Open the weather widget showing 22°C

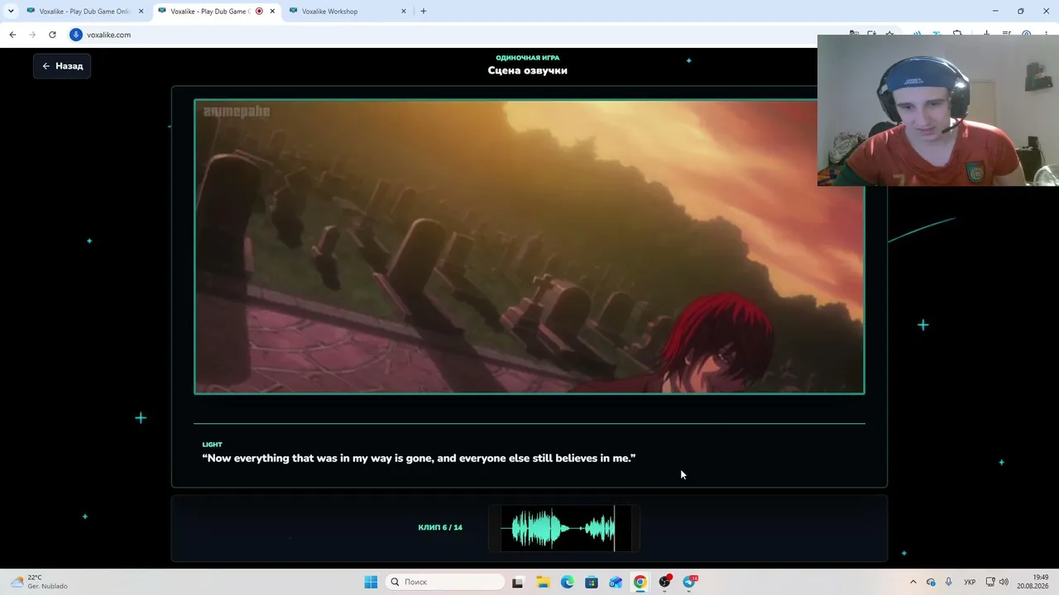click(39, 582)
